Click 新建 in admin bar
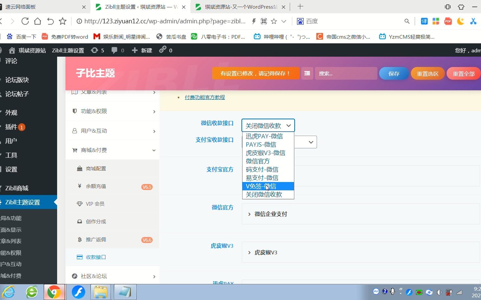Viewport: 481px width, 300px height. coord(142,50)
